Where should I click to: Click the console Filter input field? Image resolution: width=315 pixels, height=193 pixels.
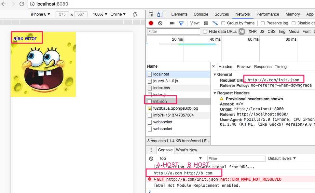coord(236,159)
